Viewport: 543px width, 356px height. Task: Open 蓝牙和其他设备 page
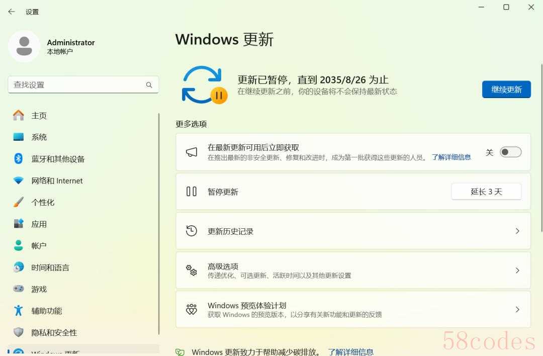tap(83, 158)
